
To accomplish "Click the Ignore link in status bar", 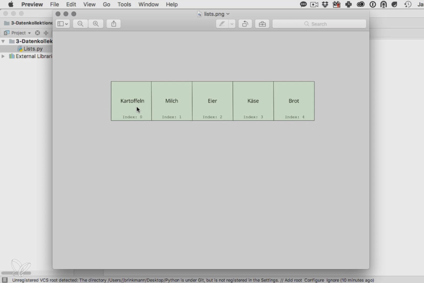I will pyautogui.click(x=333, y=280).
